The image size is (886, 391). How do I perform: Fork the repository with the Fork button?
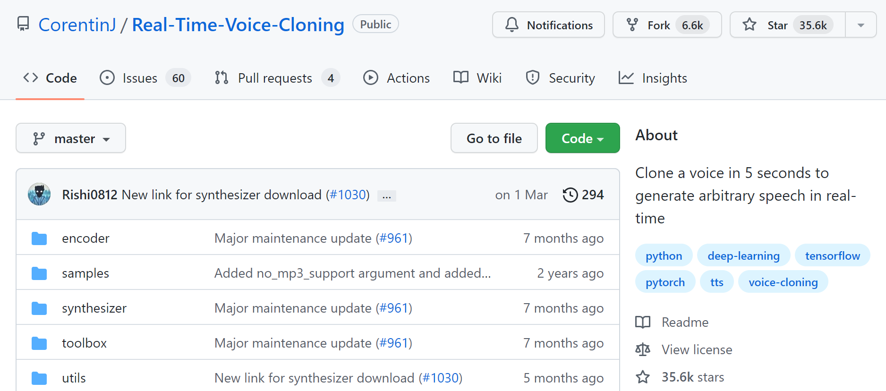pyautogui.click(x=667, y=25)
